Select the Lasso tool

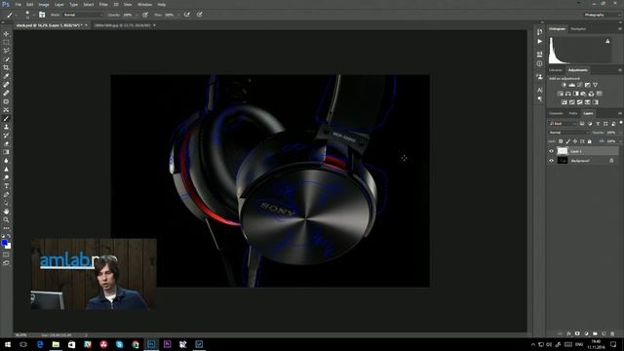pyautogui.click(x=6, y=51)
